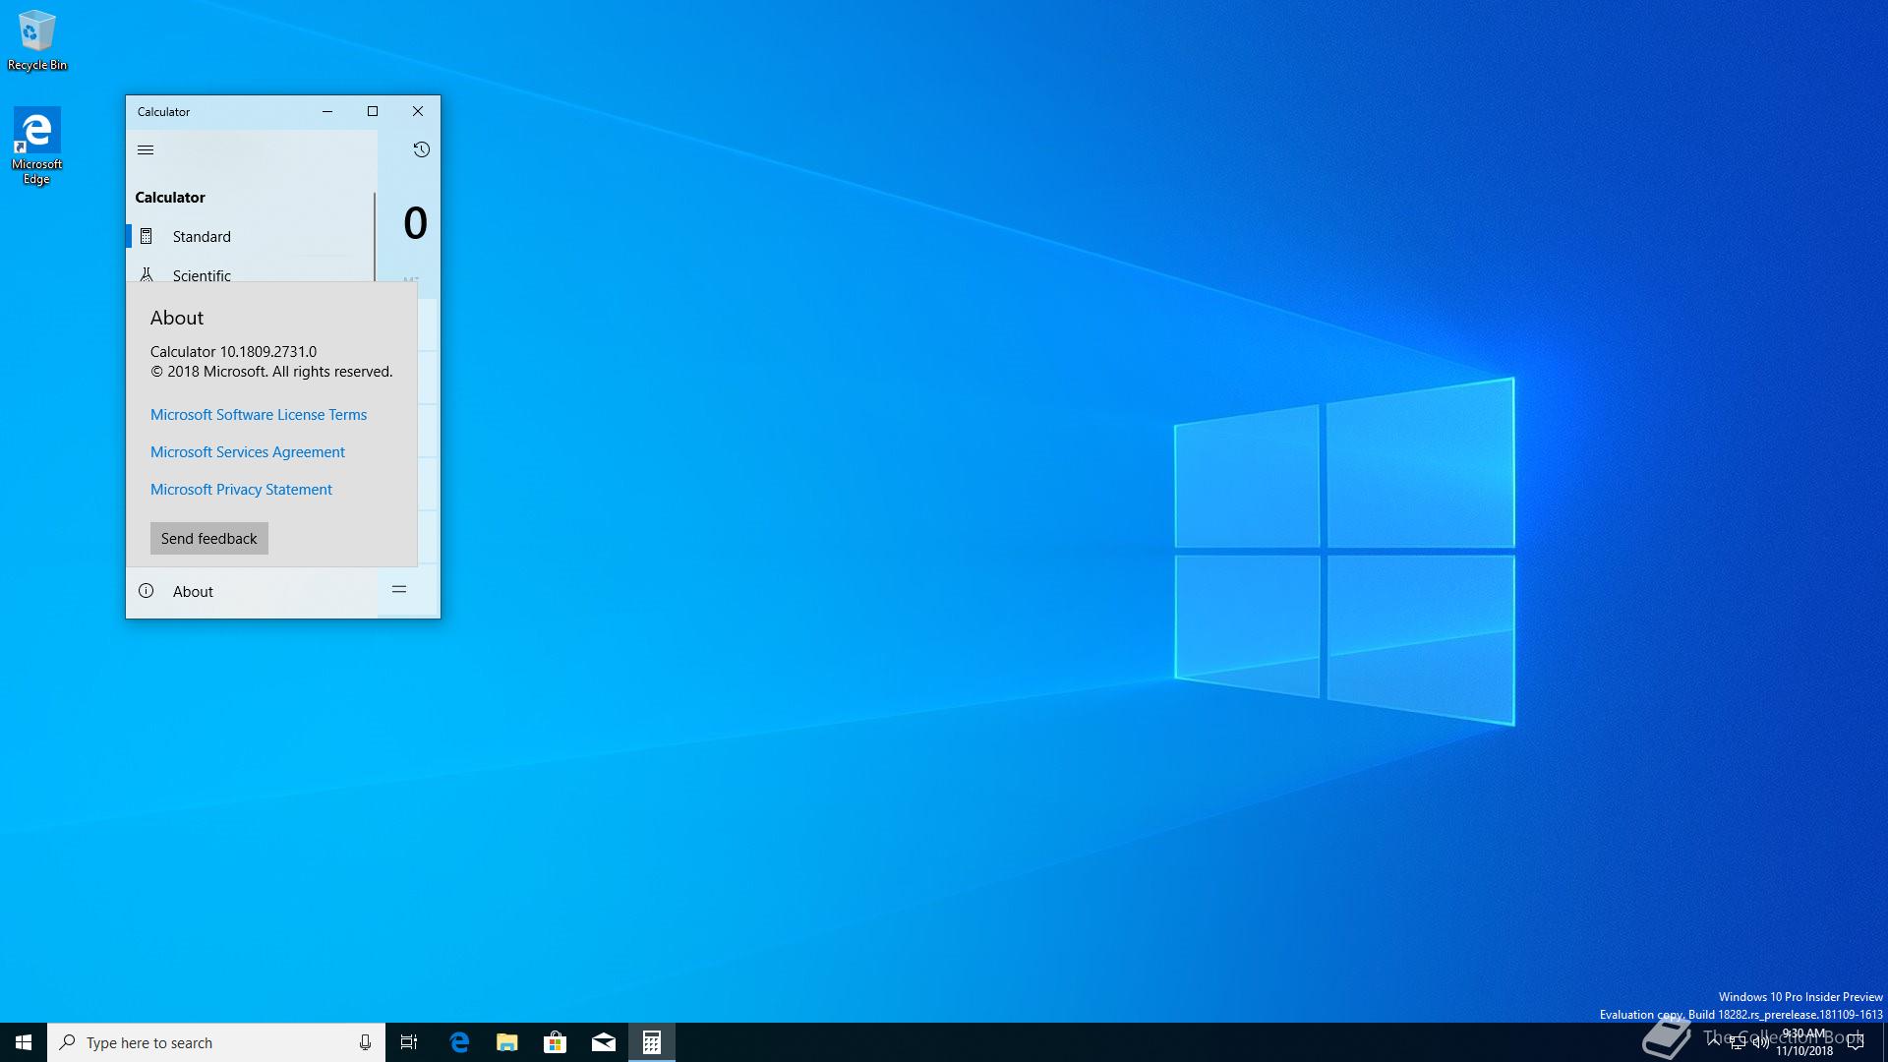Select the Microsoft Edge desktop shortcut
Viewport: 1888px width, 1062px height.
point(36,147)
